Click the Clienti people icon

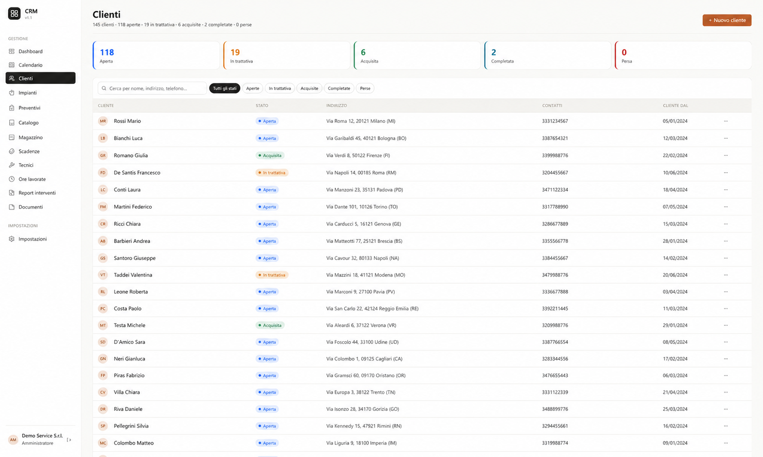coord(12,78)
